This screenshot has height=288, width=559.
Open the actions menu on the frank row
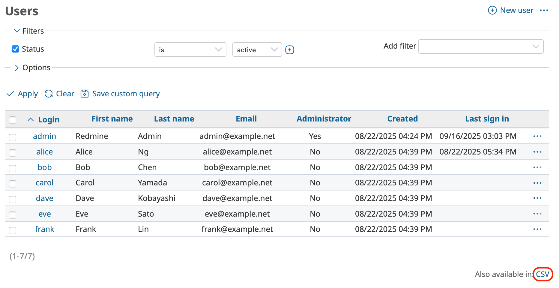(537, 229)
